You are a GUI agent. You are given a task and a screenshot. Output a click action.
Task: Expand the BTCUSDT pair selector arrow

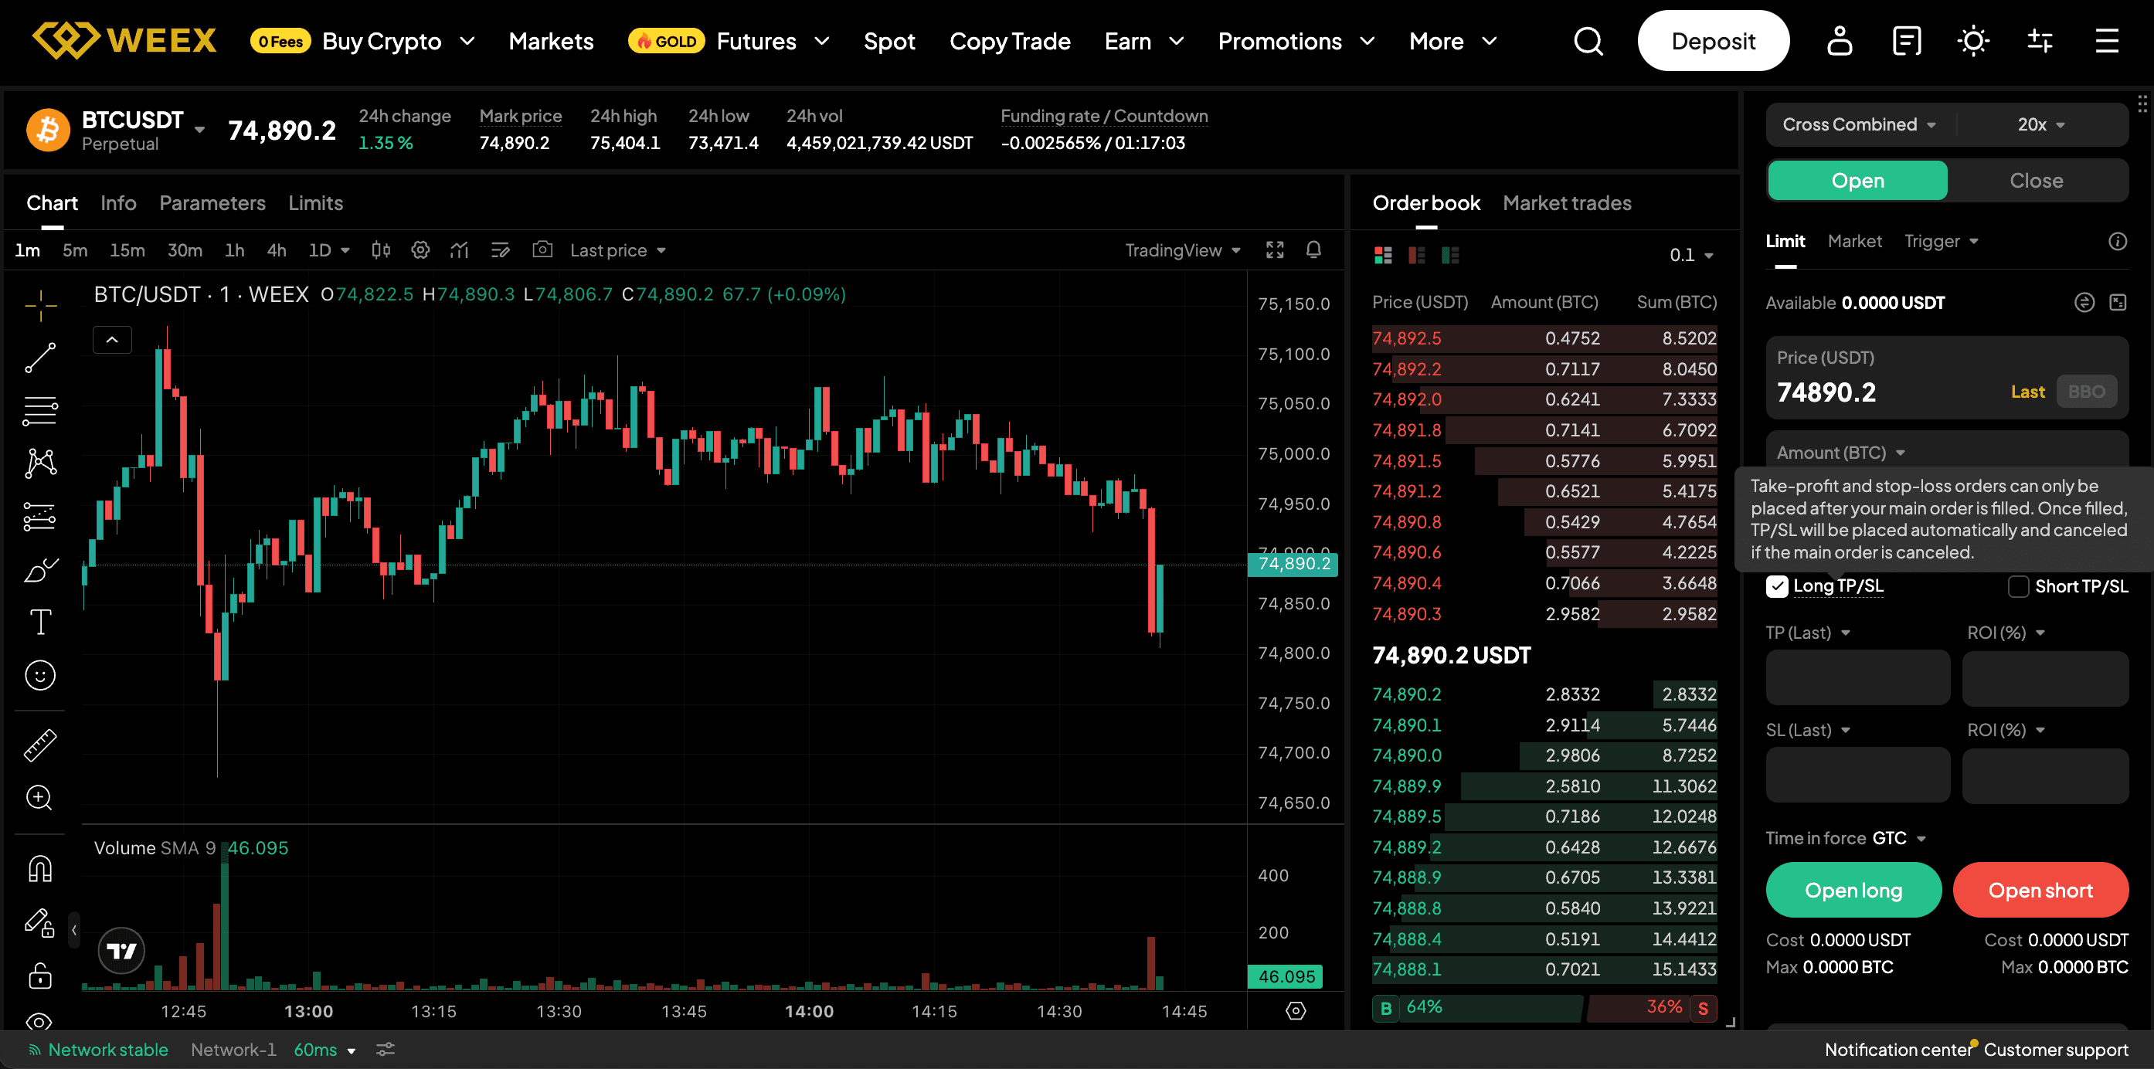point(200,130)
